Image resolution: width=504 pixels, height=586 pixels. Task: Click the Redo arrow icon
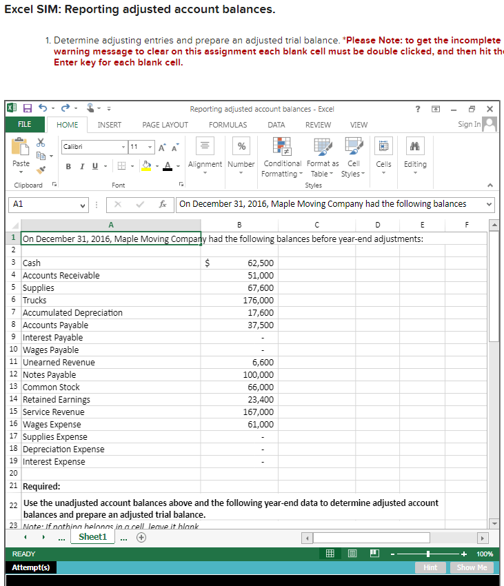(x=65, y=108)
